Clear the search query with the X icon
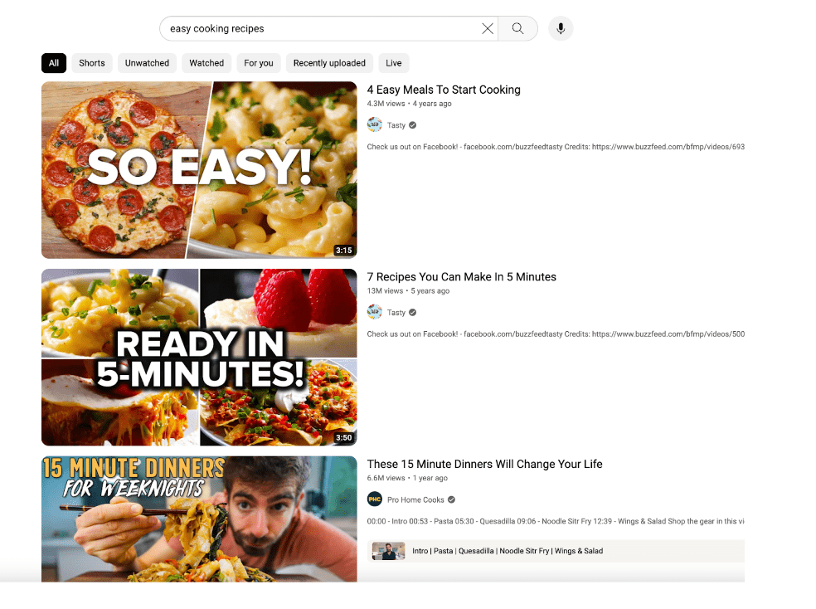Image resolution: width=816 pixels, height=609 pixels. pos(488,27)
